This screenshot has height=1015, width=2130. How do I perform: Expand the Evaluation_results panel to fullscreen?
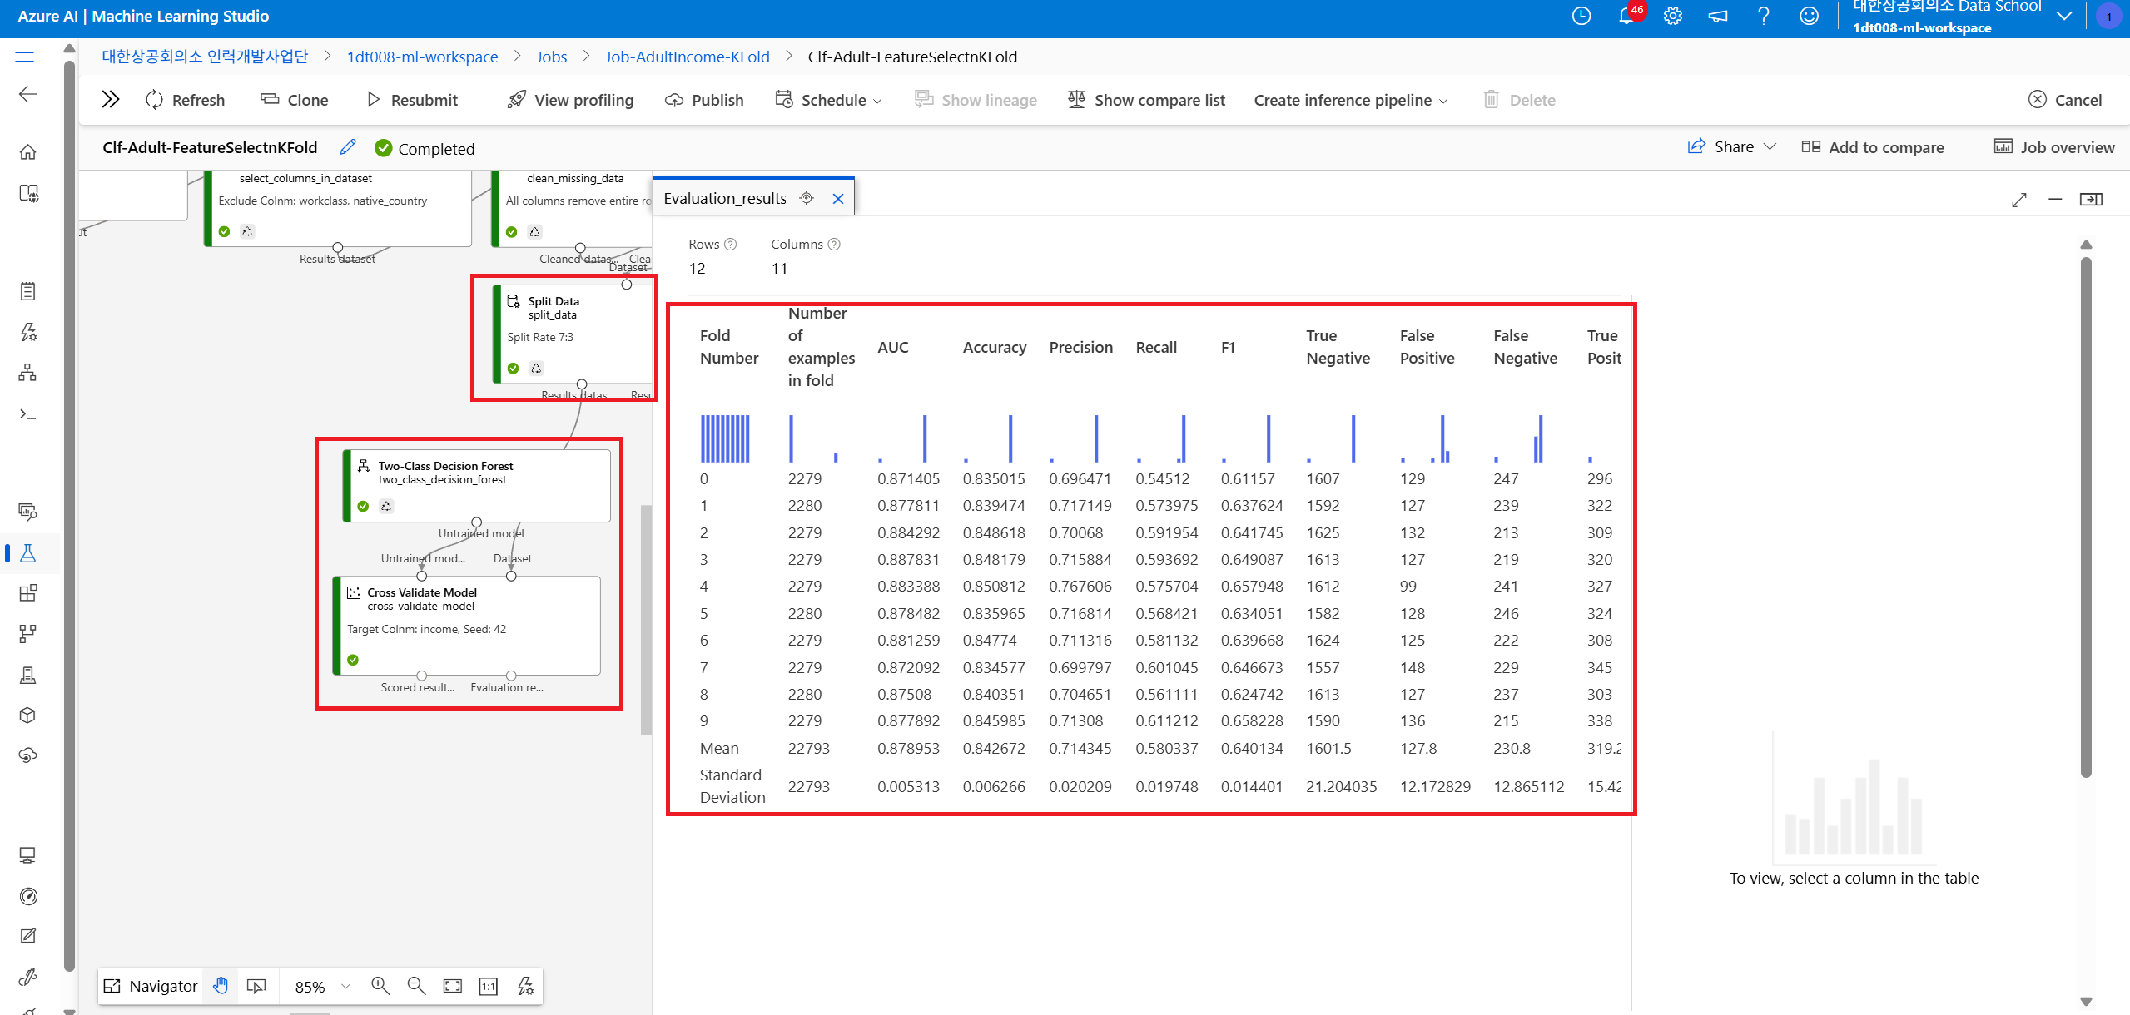(x=2018, y=200)
